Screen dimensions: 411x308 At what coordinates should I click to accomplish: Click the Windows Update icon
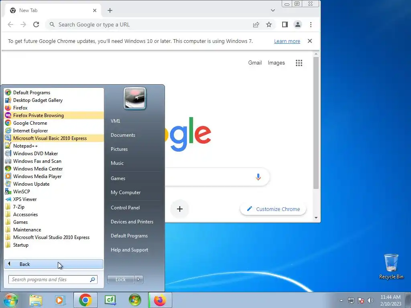8,184
